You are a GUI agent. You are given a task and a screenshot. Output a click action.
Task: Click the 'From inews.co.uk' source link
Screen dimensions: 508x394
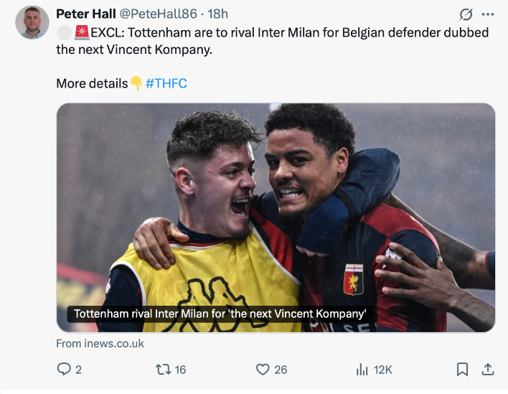point(100,343)
